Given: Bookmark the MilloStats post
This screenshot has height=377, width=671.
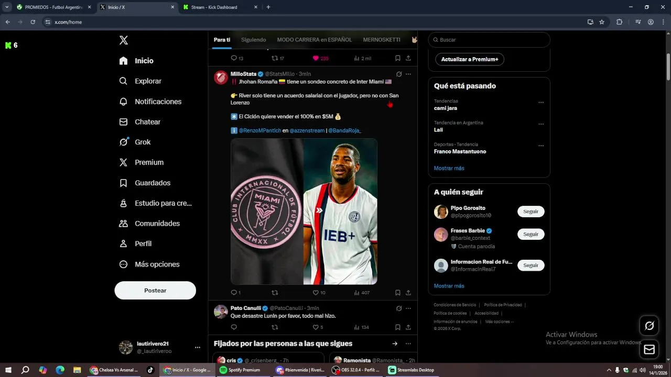Looking at the screenshot, I should (x=398, y=293).
